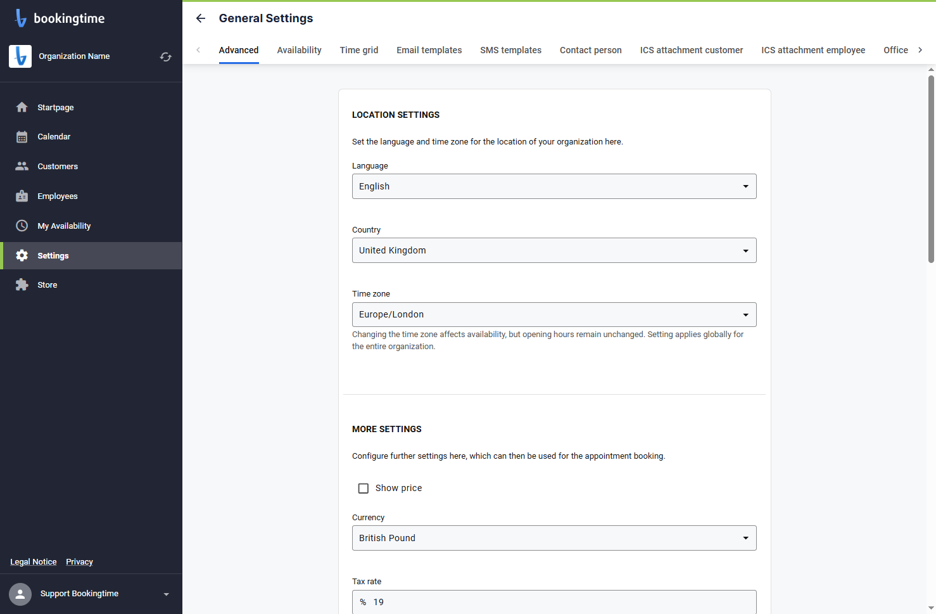Open the Store puzzle-piece icon

[22, 285]
